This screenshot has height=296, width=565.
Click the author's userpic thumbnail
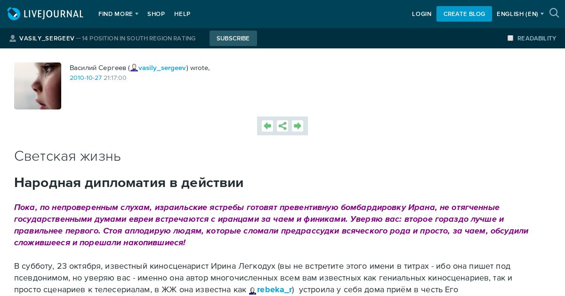coord(38,86)
